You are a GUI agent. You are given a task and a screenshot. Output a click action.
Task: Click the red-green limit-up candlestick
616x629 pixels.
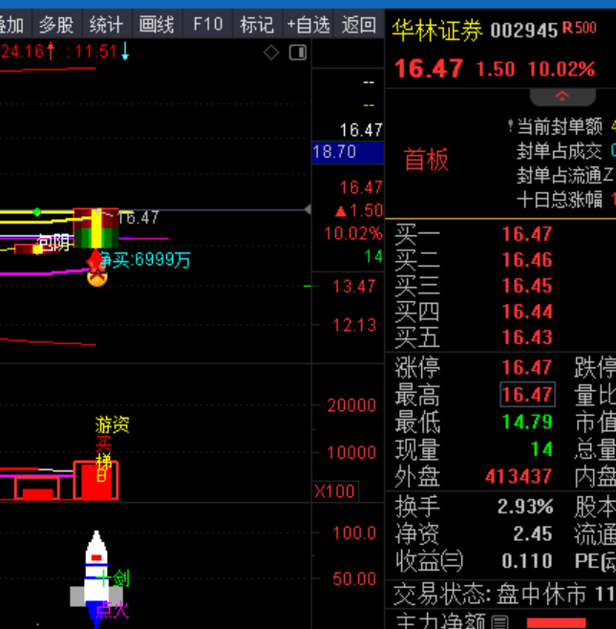[x=96, y=228]
